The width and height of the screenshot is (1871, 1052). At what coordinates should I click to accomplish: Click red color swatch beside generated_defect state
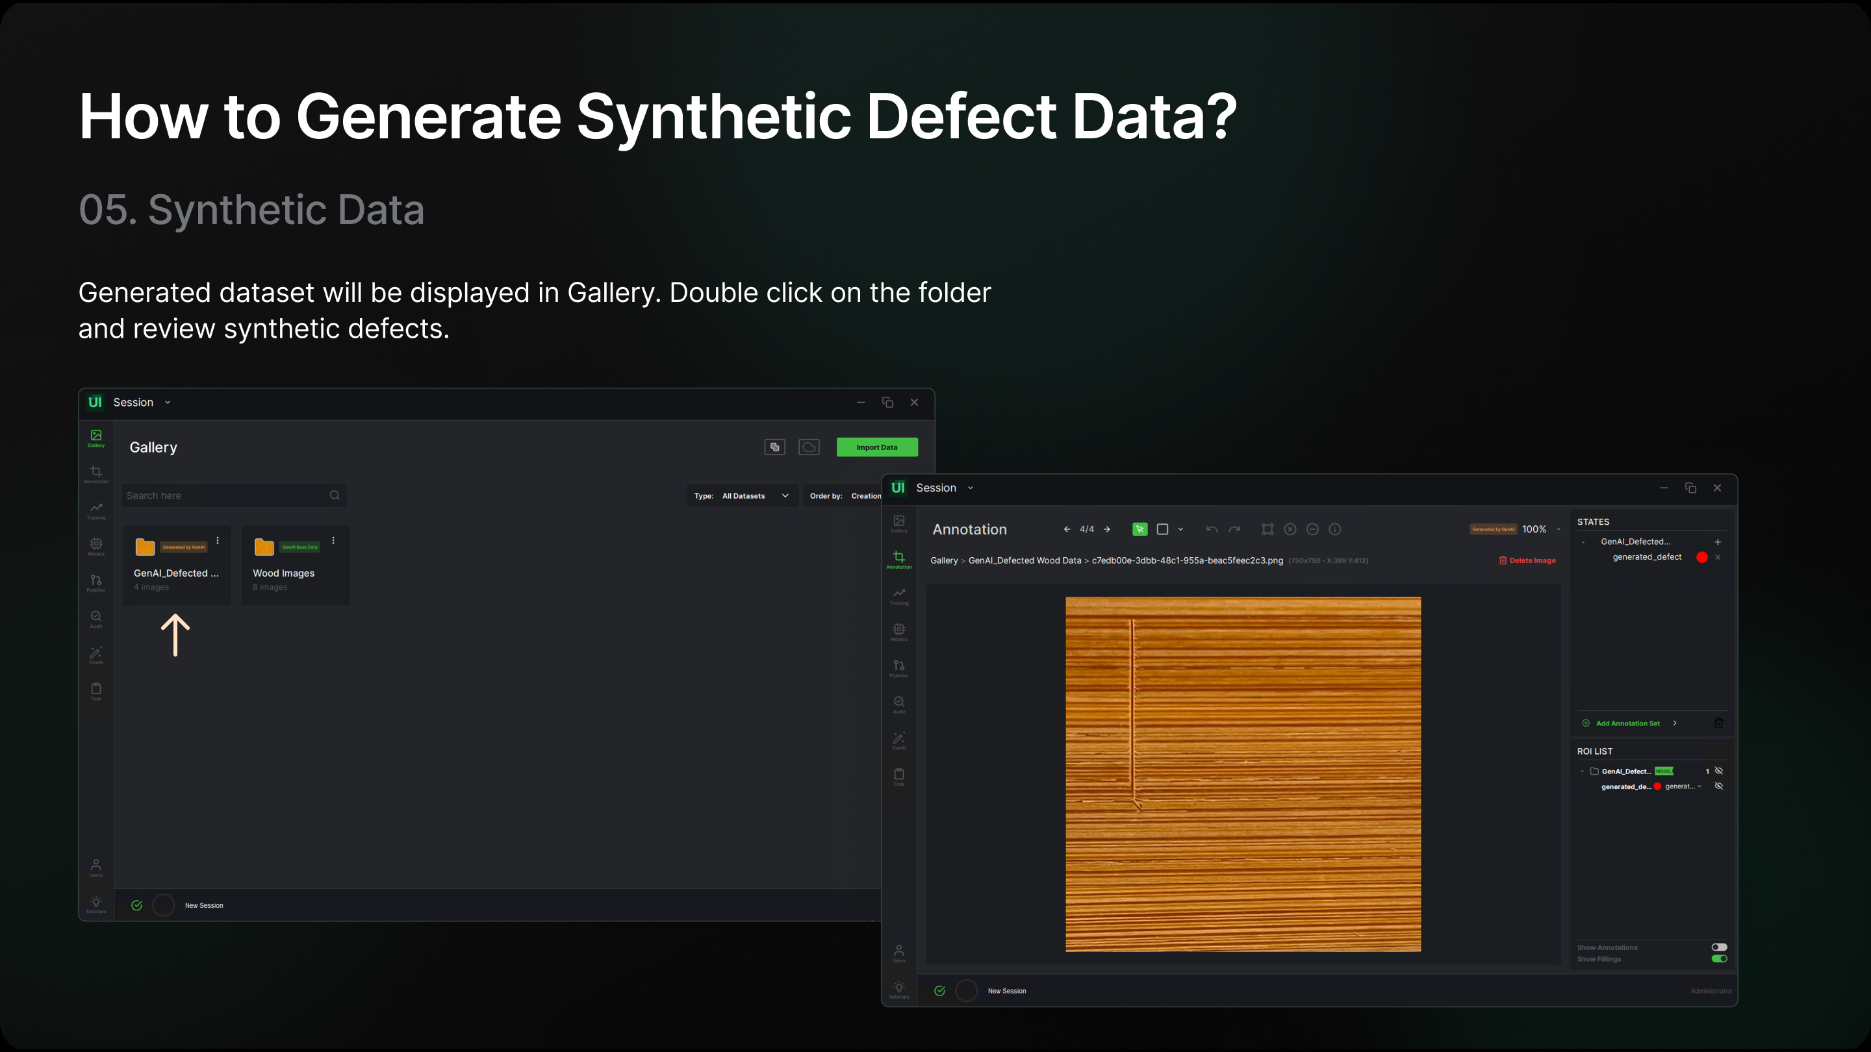[x=1702, y=557]
